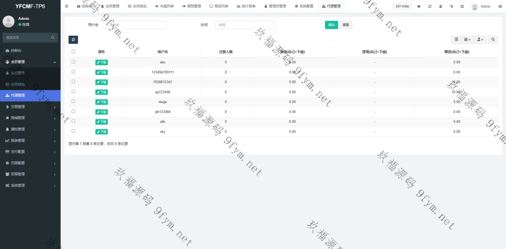Switch to the 统计报表 tab
This screenshot has height=249, width=506.
click(x=246, y=6)
